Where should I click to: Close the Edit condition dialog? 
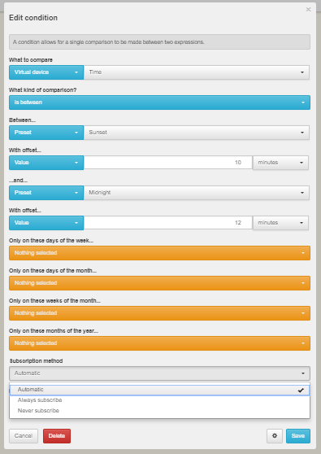[x=308, y=10]
